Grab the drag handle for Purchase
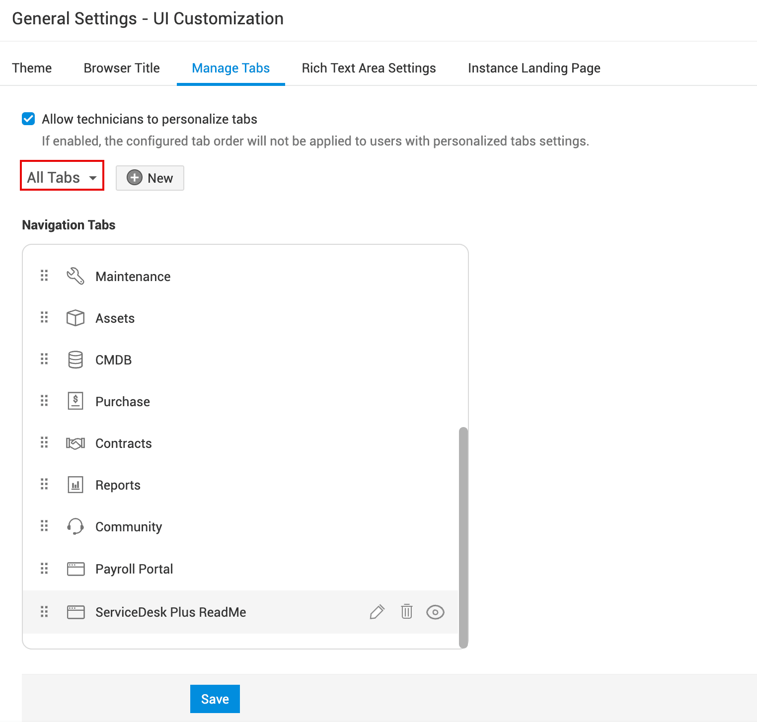This screenshot has height=722, width=757. point(44,401)
